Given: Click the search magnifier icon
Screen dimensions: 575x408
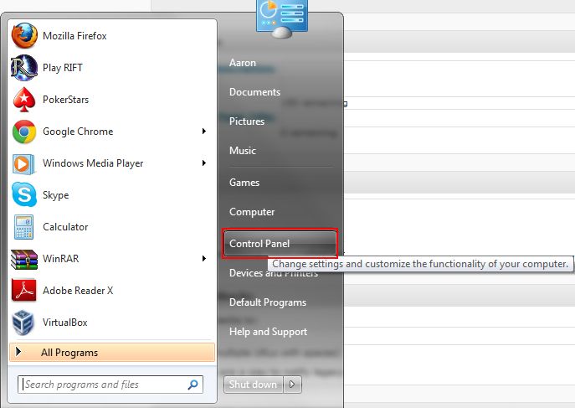Looking at the screenshot, I should [x=193, y=385].
